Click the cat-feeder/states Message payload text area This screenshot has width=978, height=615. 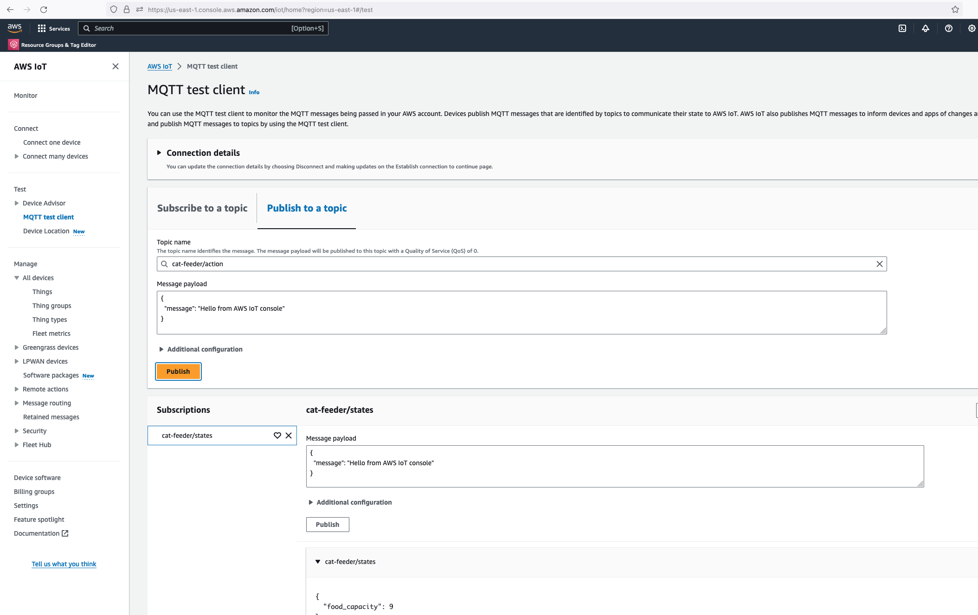pyautogui.click(x=615, y=466)
